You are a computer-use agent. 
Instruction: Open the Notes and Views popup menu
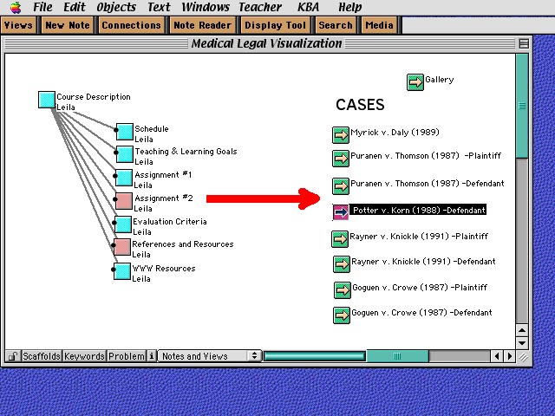(x=210, y=356)
